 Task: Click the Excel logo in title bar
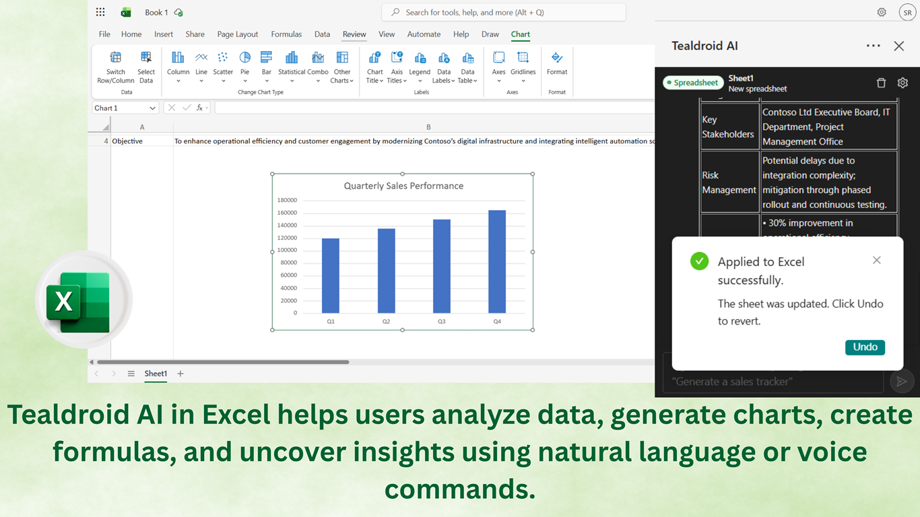click(126, 12)
